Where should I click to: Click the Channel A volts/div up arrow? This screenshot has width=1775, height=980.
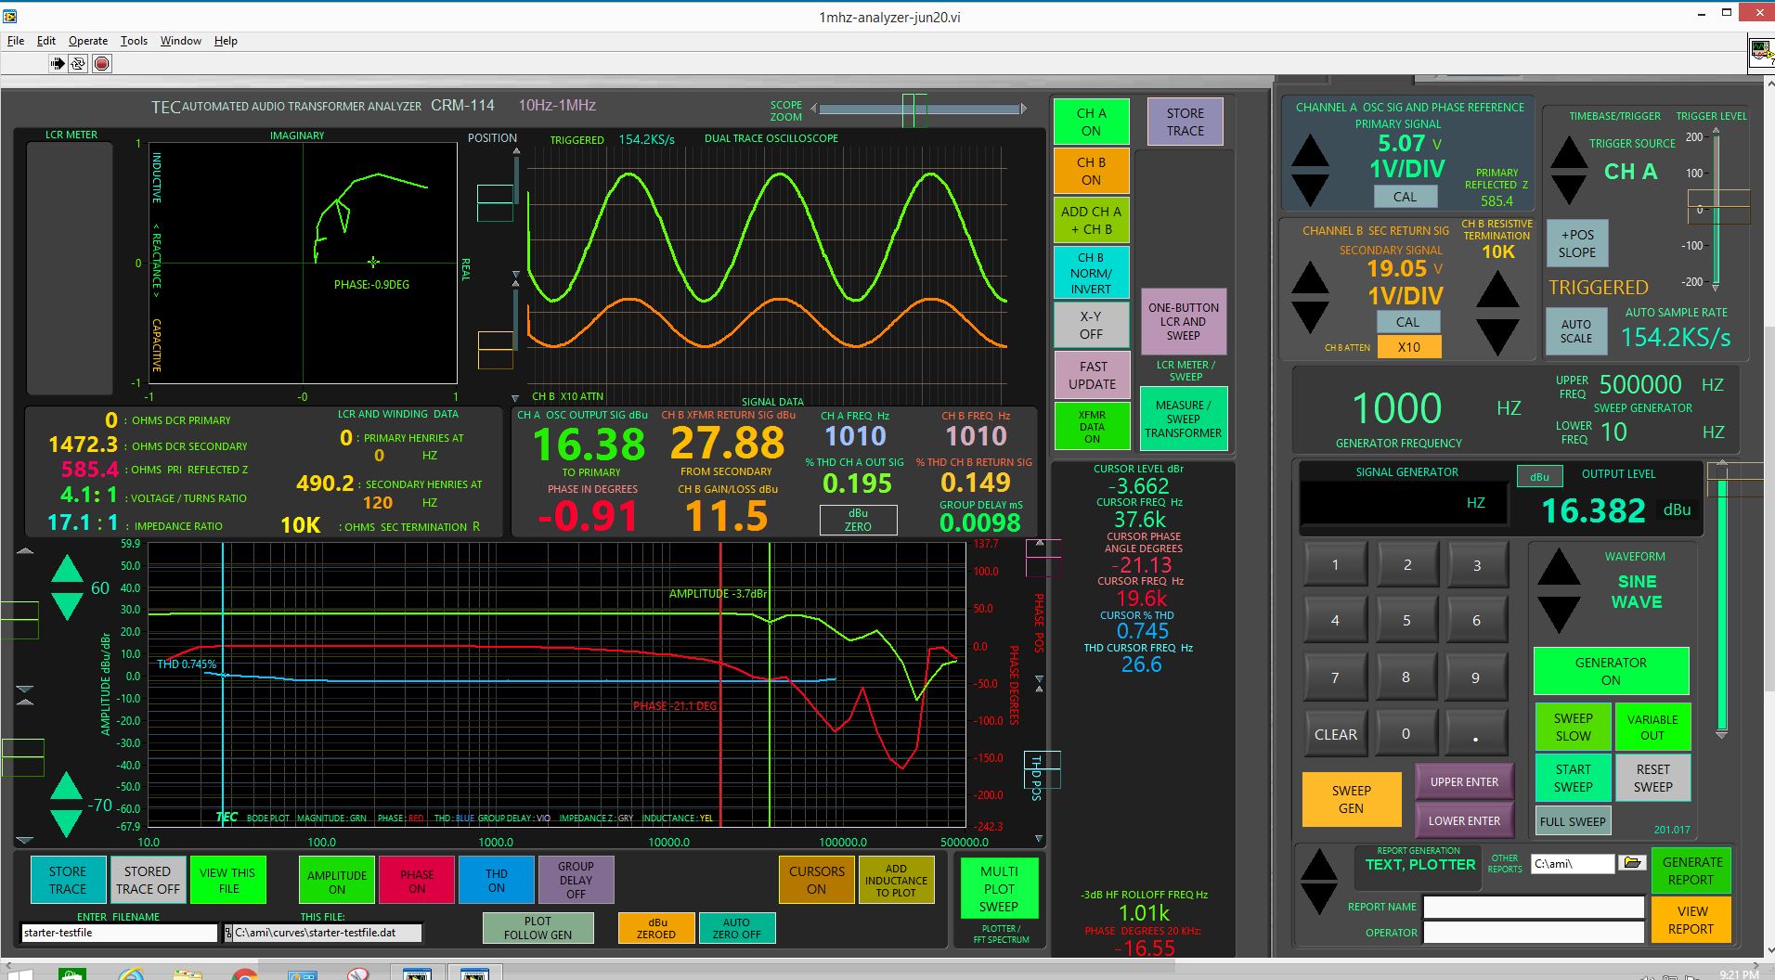[1310, 151]
